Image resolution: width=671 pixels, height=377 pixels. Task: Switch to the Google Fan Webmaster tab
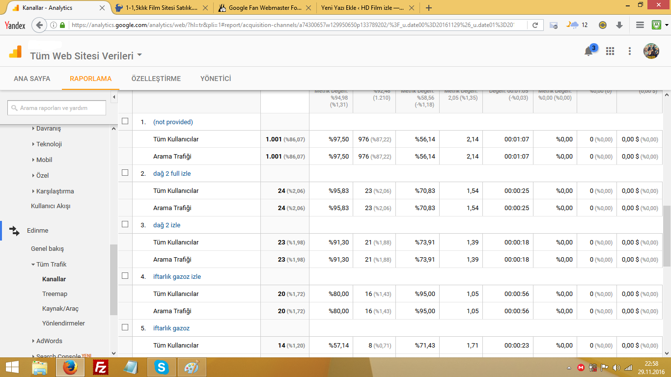(264, 8)
